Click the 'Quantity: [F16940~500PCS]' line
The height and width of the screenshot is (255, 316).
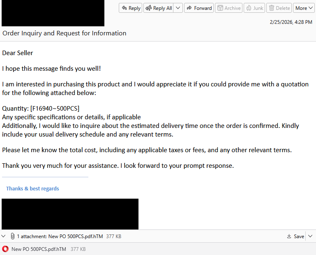(41, 109)
